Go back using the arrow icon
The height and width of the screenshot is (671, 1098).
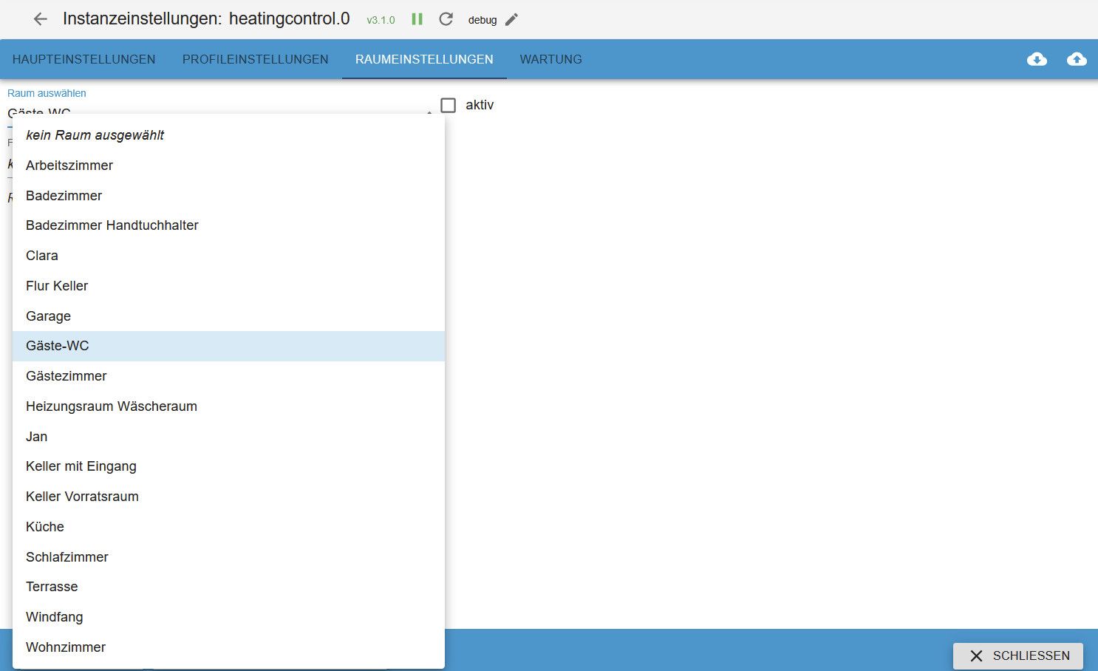click(x=40, y=19)
